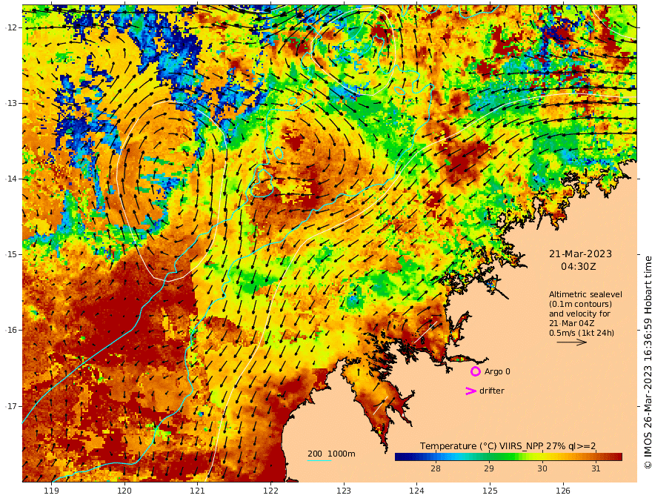Click the "Temperature (°C) VIIRS_NPP 27% ql>=2" title
652x504 pixels.
tap(508, 445)
